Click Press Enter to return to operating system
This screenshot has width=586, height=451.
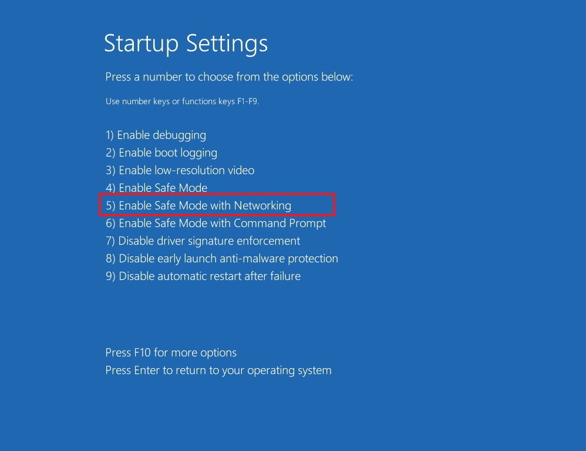[x=218, y=370]
